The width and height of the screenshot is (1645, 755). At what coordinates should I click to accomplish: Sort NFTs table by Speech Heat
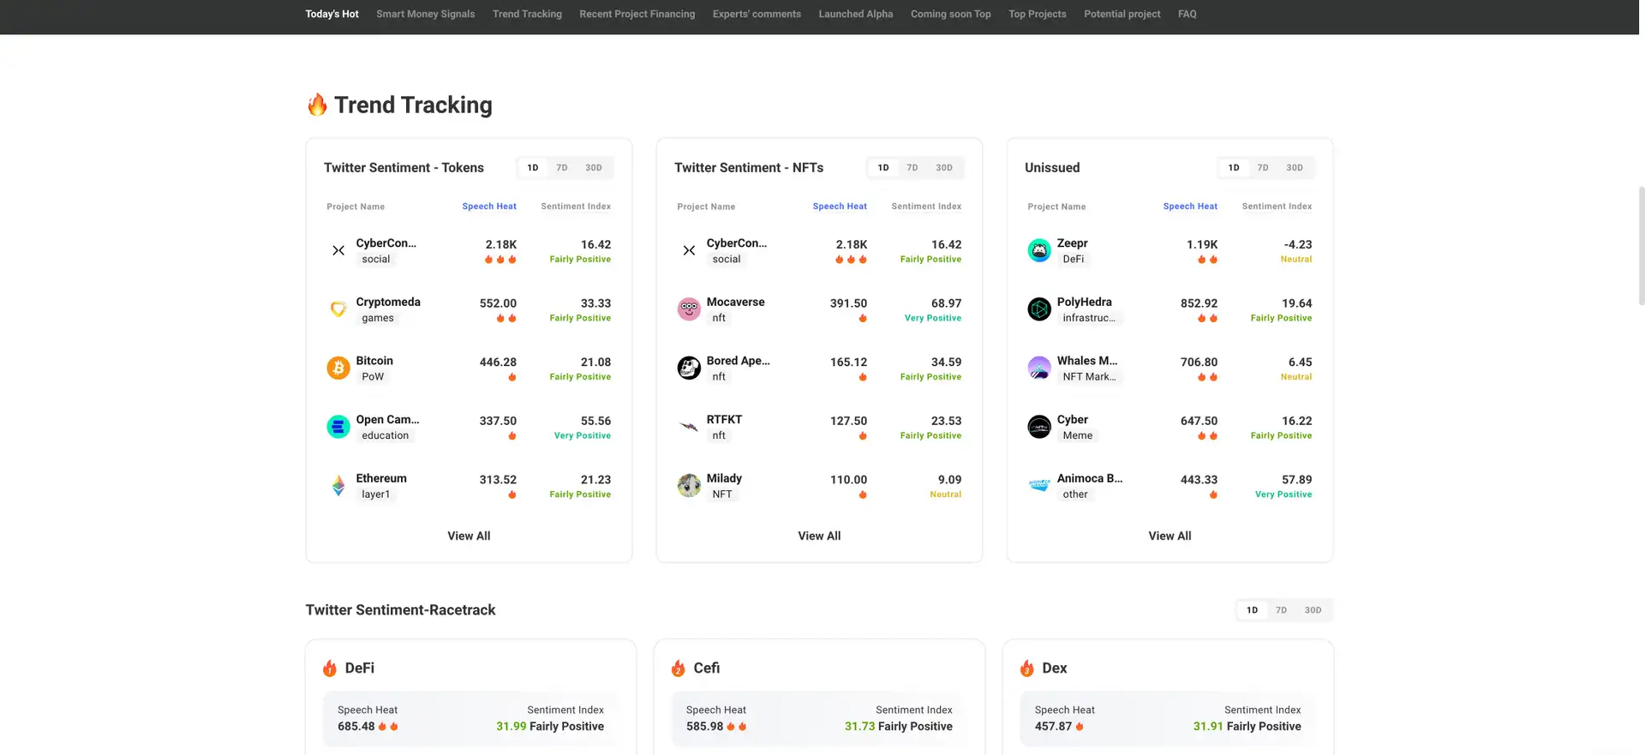coord(840,207)
